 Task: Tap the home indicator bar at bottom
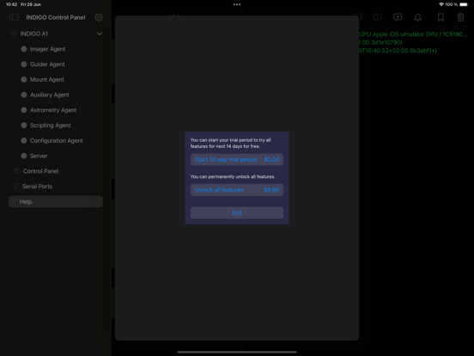click(x=237, y=352)
